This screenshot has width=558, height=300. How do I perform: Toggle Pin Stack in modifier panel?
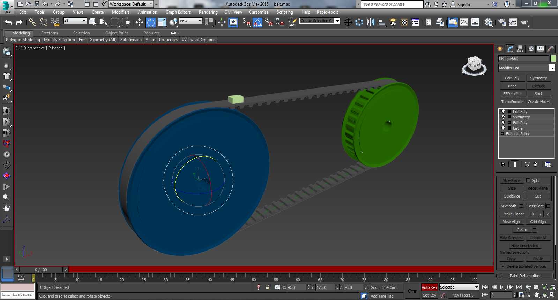(x=503, y=164)
